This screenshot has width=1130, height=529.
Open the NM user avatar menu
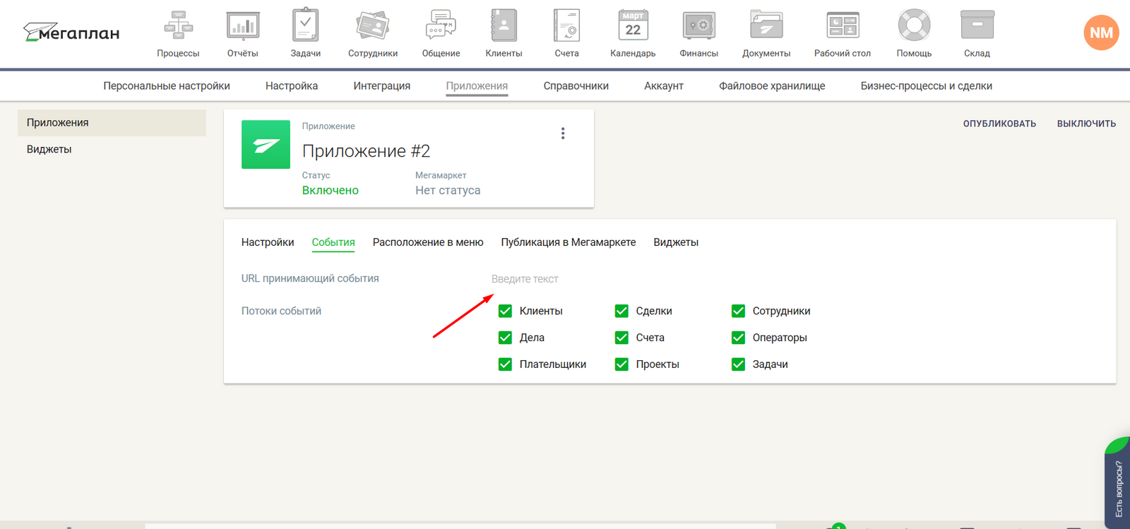point(1100,32)
